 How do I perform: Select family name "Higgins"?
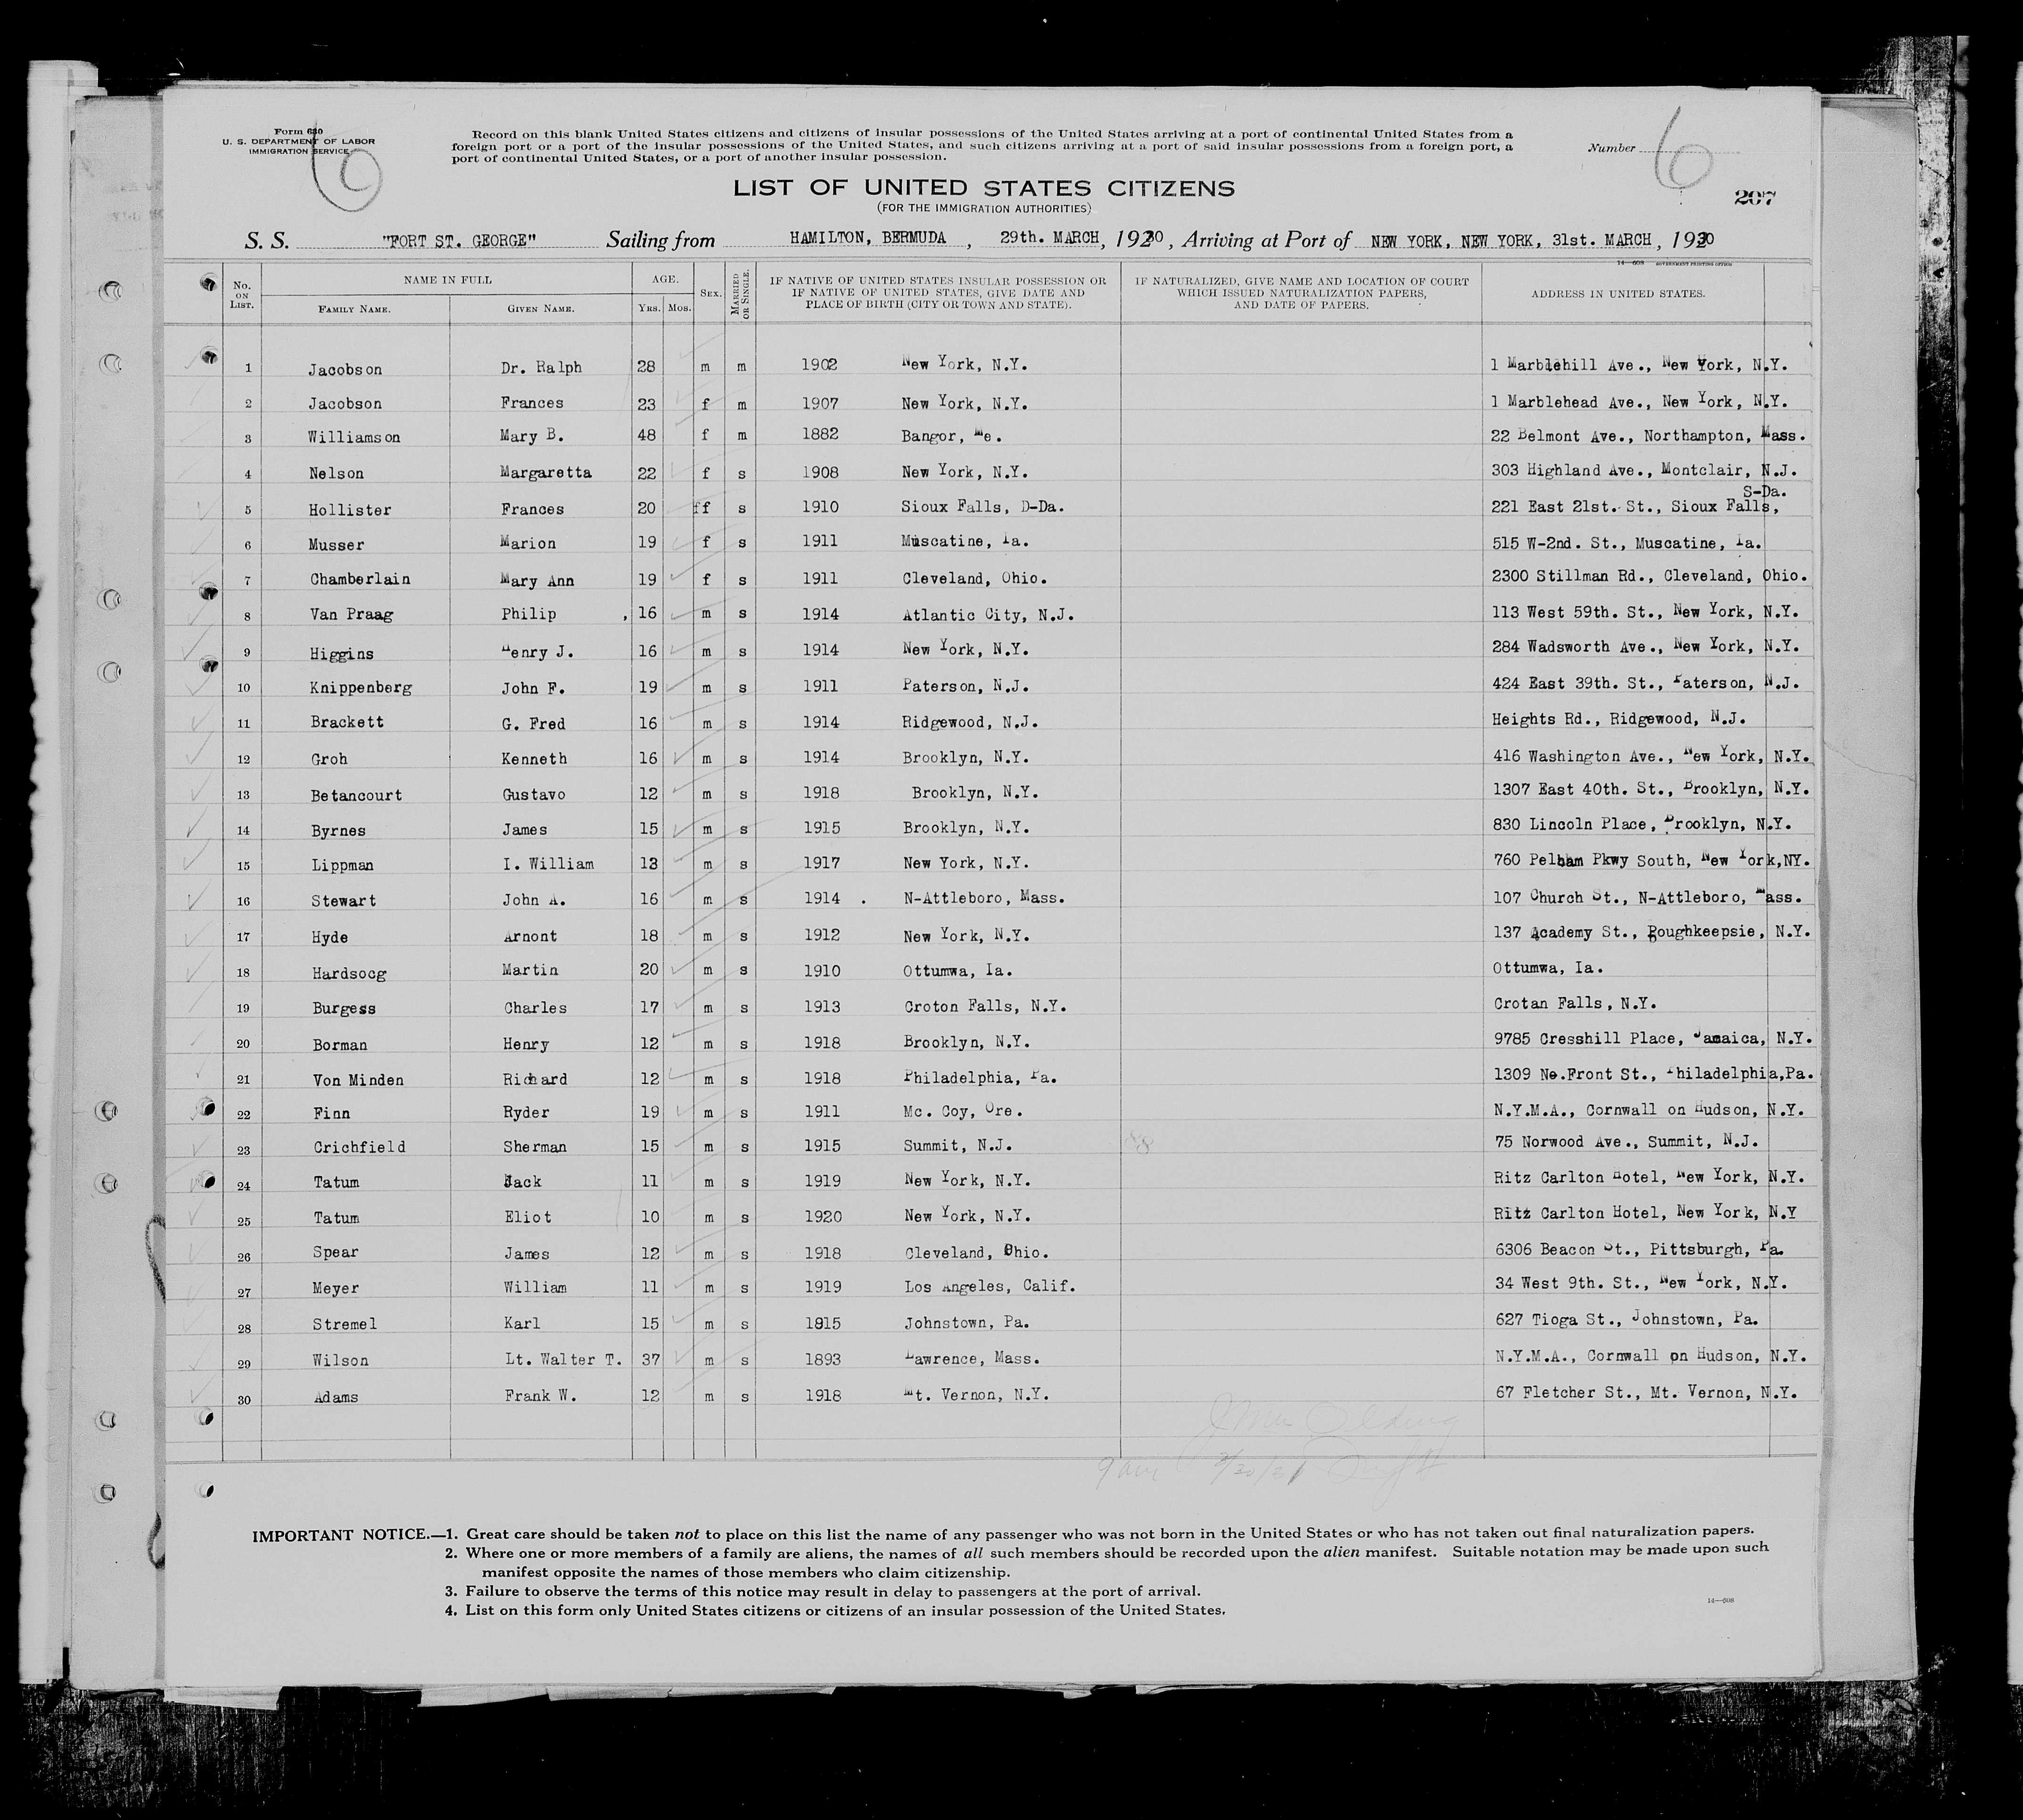[341, 654]
